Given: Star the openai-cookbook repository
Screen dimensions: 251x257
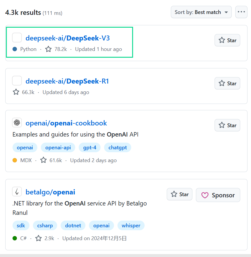Looking at the screenshot, I should coord(227,125).
